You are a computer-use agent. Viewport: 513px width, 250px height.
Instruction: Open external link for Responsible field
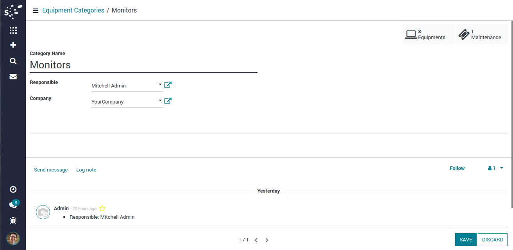click(168, 85)
